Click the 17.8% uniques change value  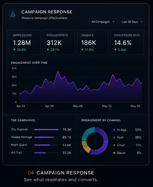pos(89,50)
